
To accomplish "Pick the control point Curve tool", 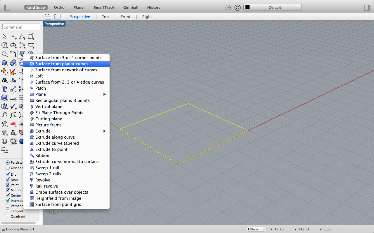I will 31,36.
